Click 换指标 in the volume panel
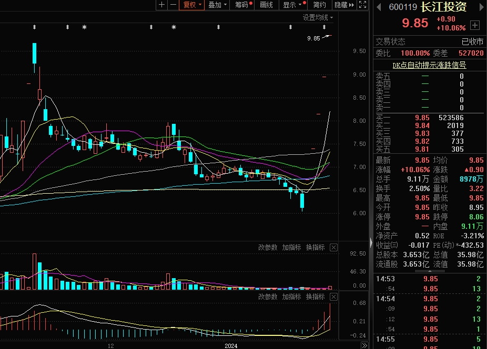Image resolution: width=487 pixels, height=349 pixels. [315, 247]
